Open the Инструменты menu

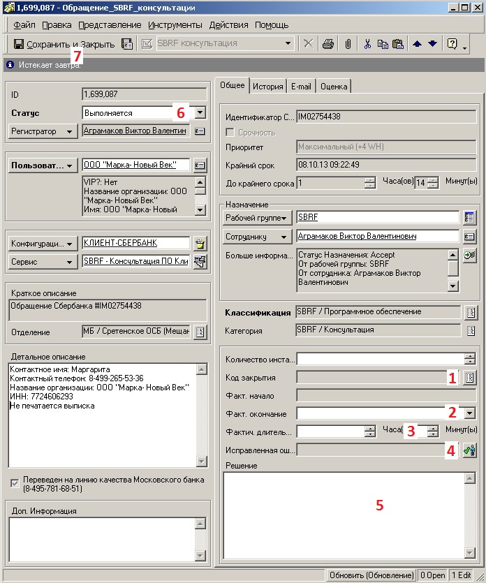[x=175, y=25]
